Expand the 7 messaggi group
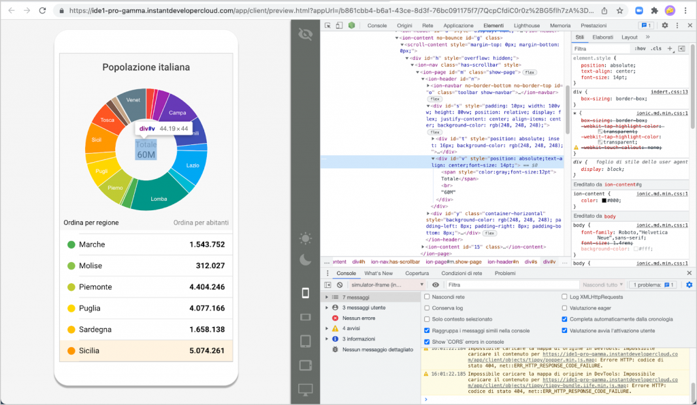The width and height of the screenshot is (697, 405). 327,297
